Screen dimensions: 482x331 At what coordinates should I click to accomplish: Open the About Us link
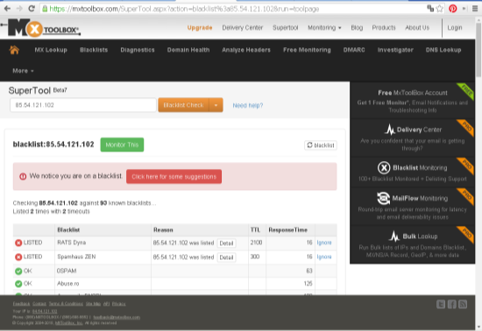tap(417, 28)
